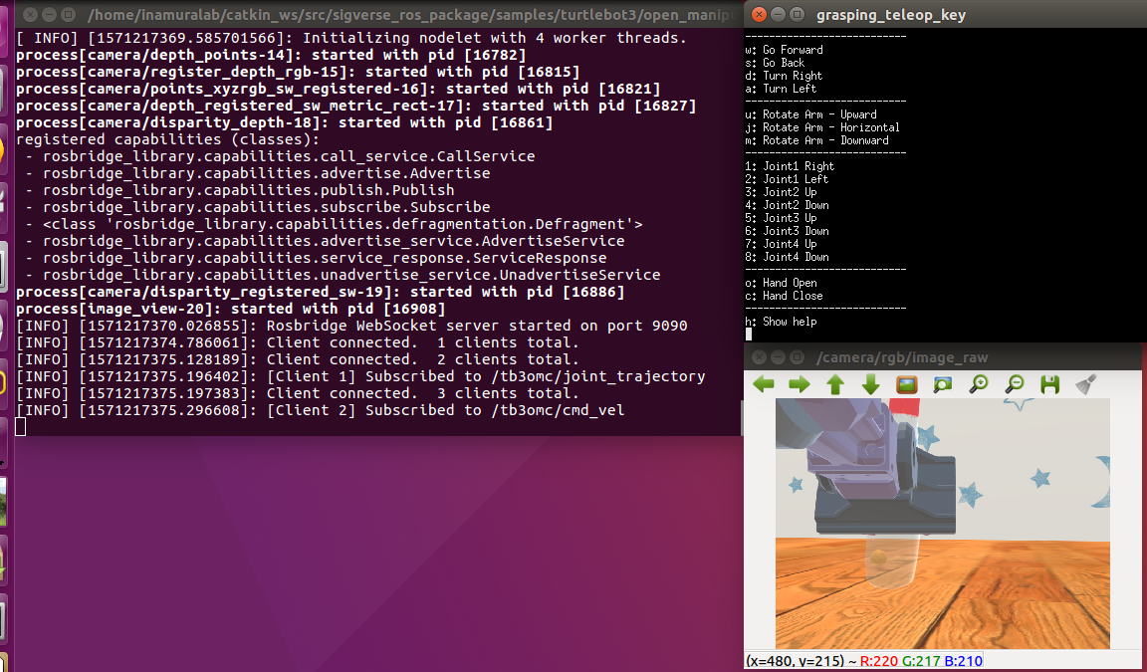Image resolution: width=1147 pixels, height=672 pixels.
Task: Click the pixel coordinate RGB status bar
Action: pos(864,661)
